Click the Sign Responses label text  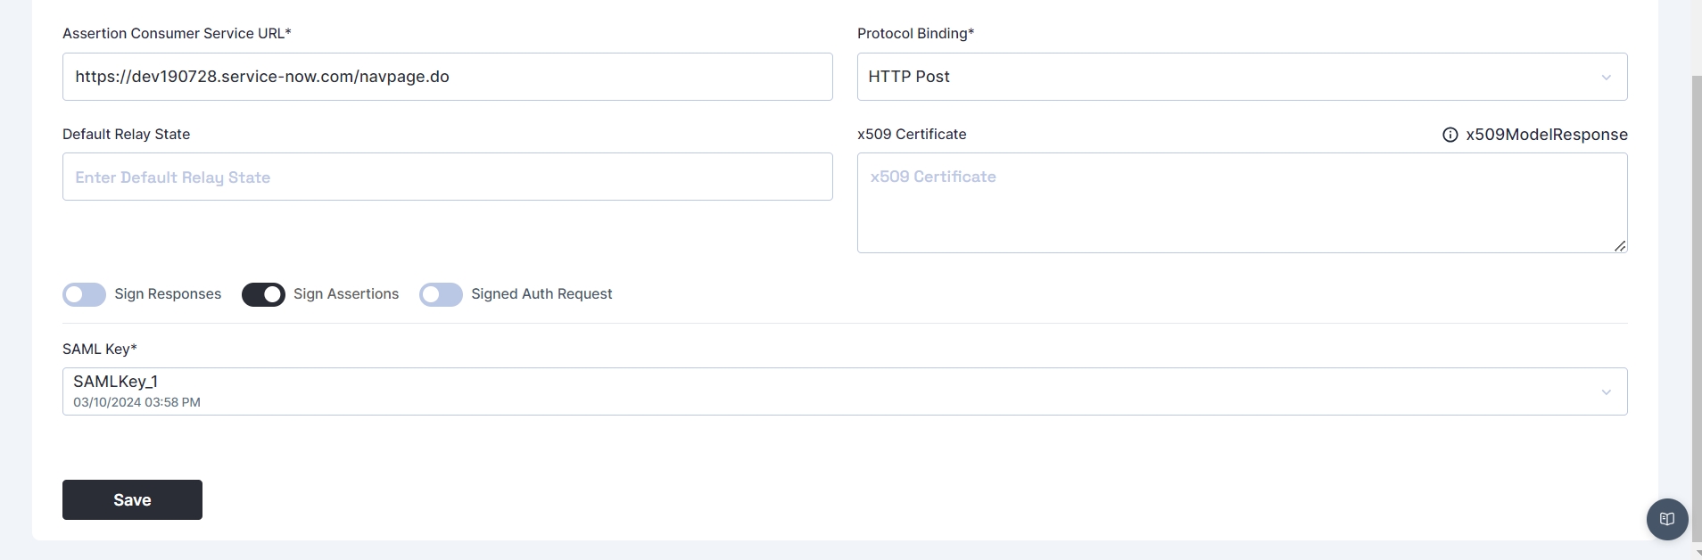tap(168, 294)
